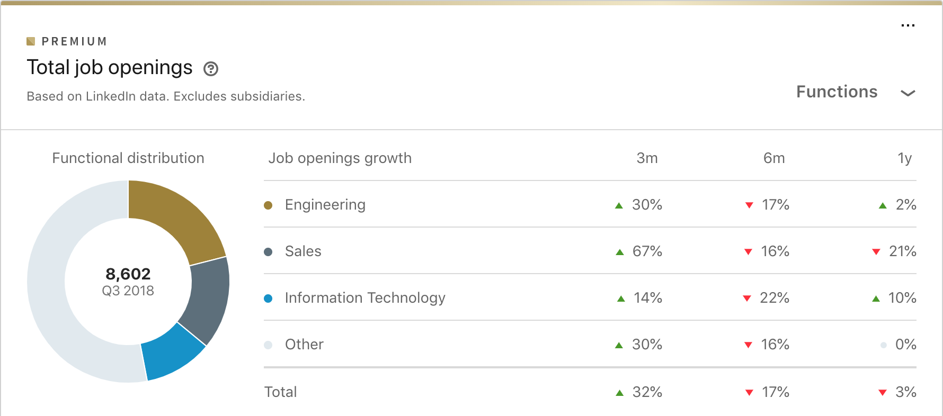Screen dimensions: 943x416
Task: Click the help question mark icon
Action: (x=211, y=69)
